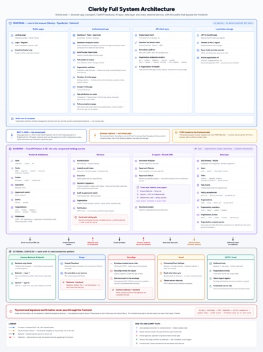Click the Outbound only text in SMTP card
Image resolution: width=263 pixels, height=352 pixels.
[219, 263]
